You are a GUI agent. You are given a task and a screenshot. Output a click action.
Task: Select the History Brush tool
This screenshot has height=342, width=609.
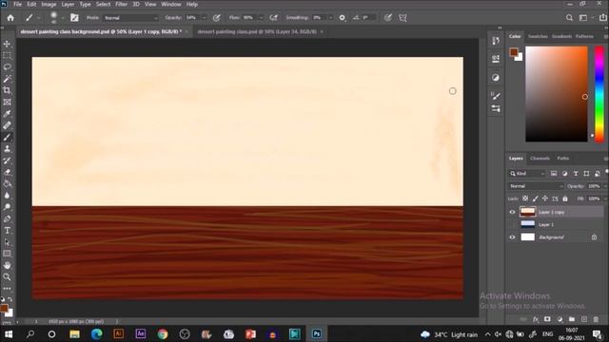pyautogui.click(x=7, y=161)
